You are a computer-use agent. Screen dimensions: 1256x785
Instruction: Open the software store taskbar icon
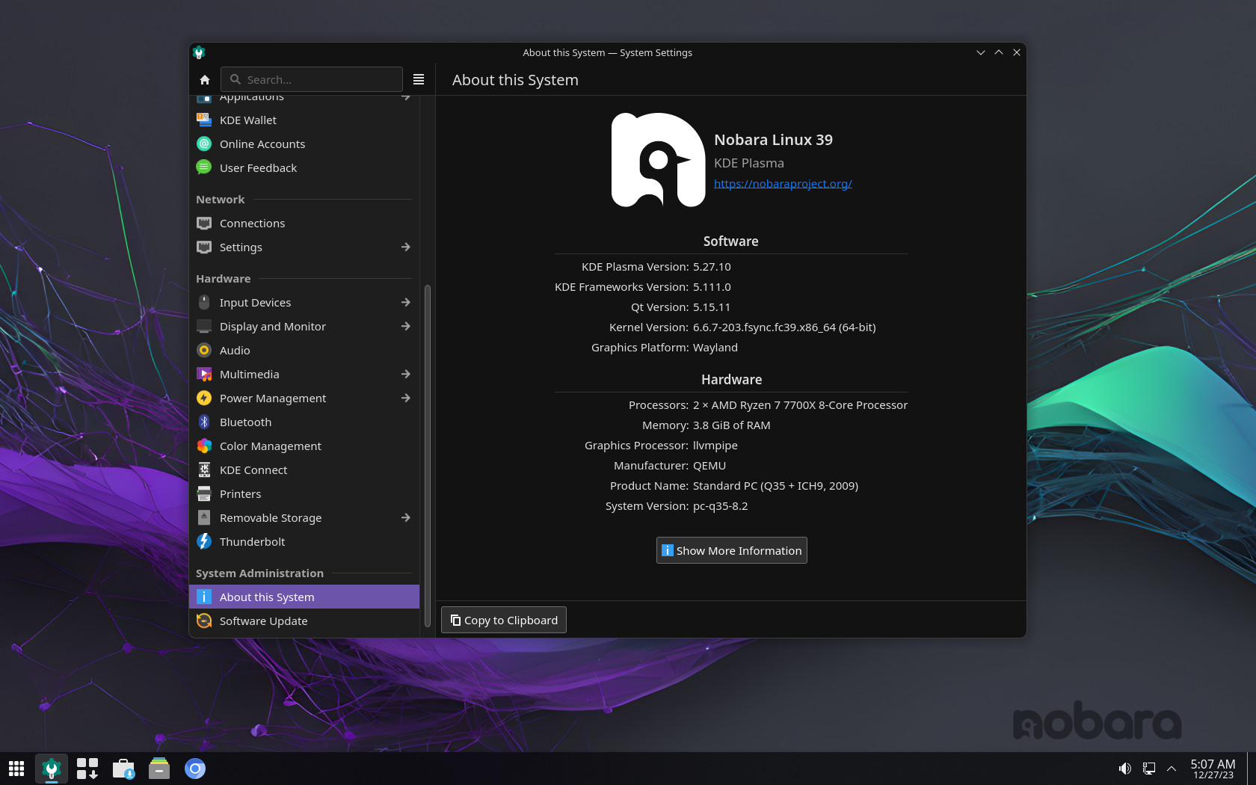pyautogui.click(x=123, y=769)
